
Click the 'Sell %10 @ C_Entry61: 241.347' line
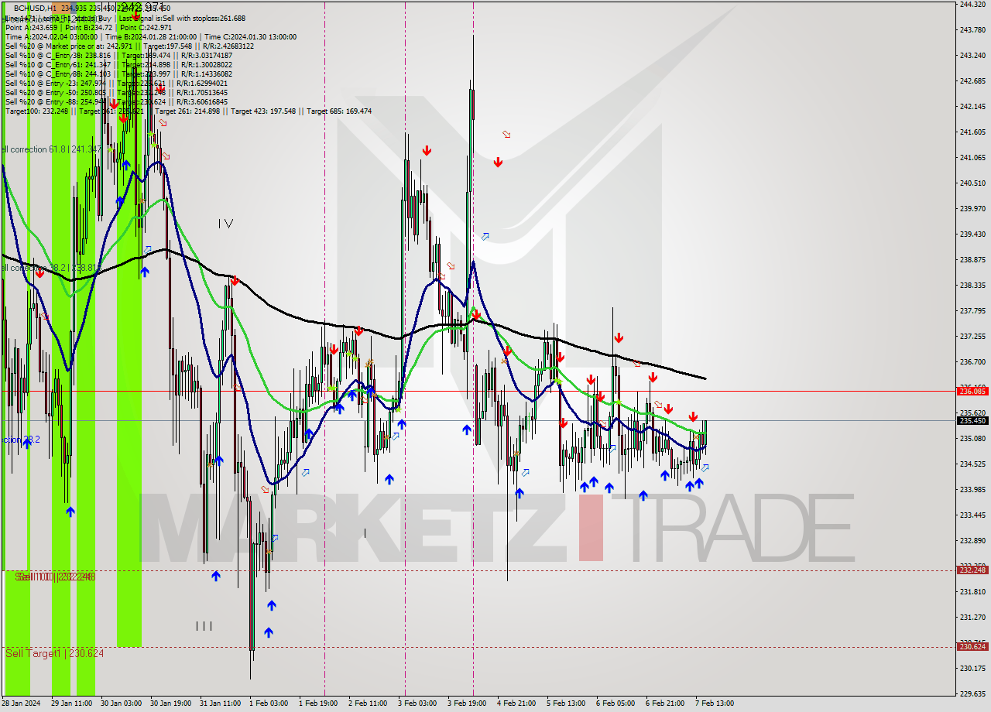[118, 64]
